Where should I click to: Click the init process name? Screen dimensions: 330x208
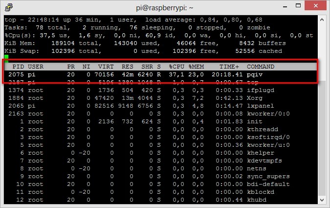pos(255,121)
